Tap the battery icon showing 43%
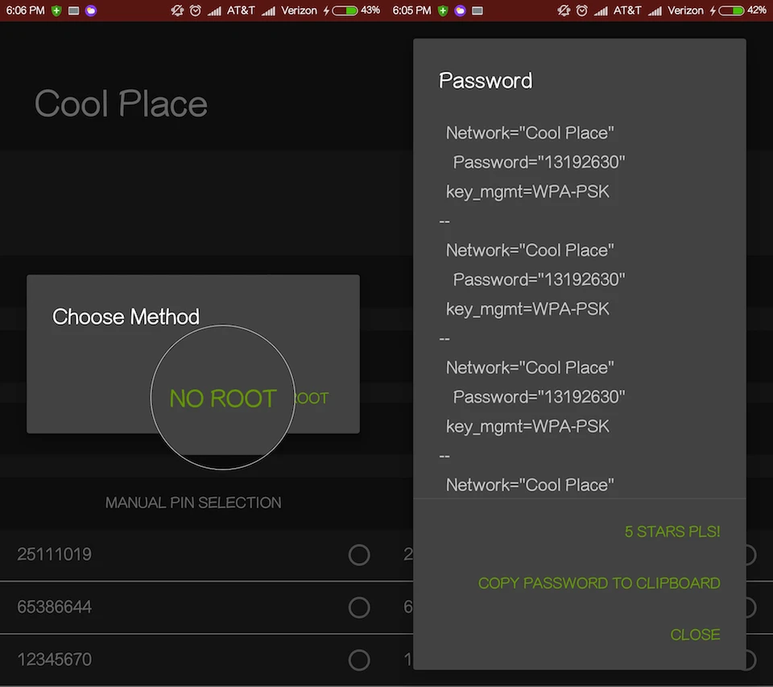The width and height of the screenshot is (773, 687). point(345,10)
